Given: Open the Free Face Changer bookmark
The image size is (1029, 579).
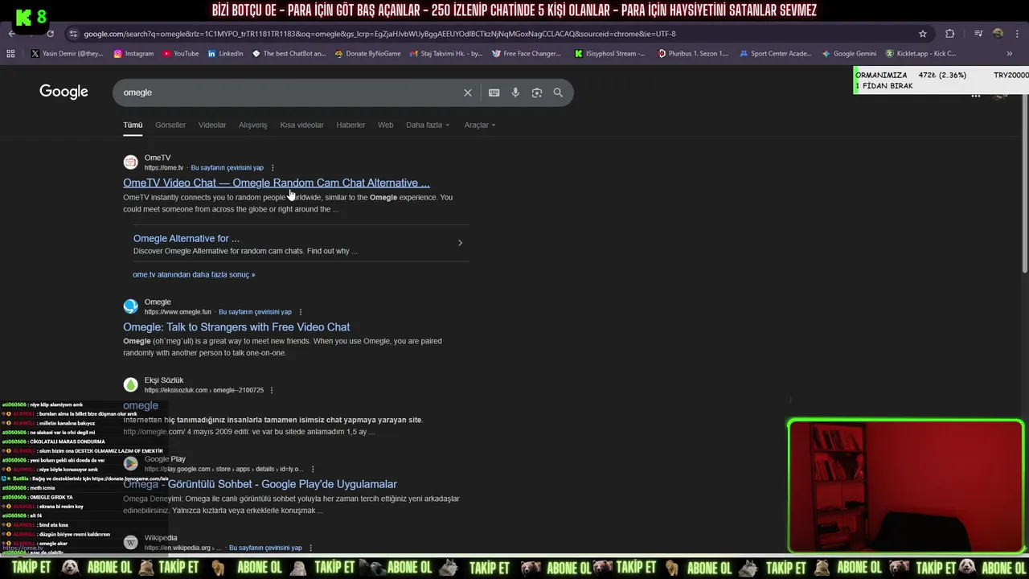Looking at the screenshot, I should tap(526, 54).
